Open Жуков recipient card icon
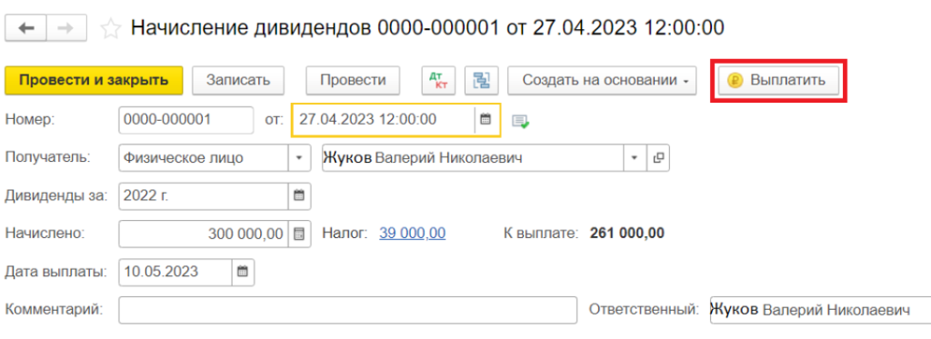The image size is (931, 339). pos(657,158)
